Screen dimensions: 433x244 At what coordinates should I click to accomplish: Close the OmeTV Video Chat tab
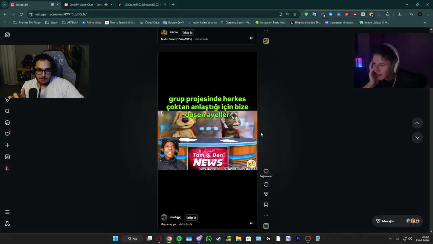coord(111,5)
